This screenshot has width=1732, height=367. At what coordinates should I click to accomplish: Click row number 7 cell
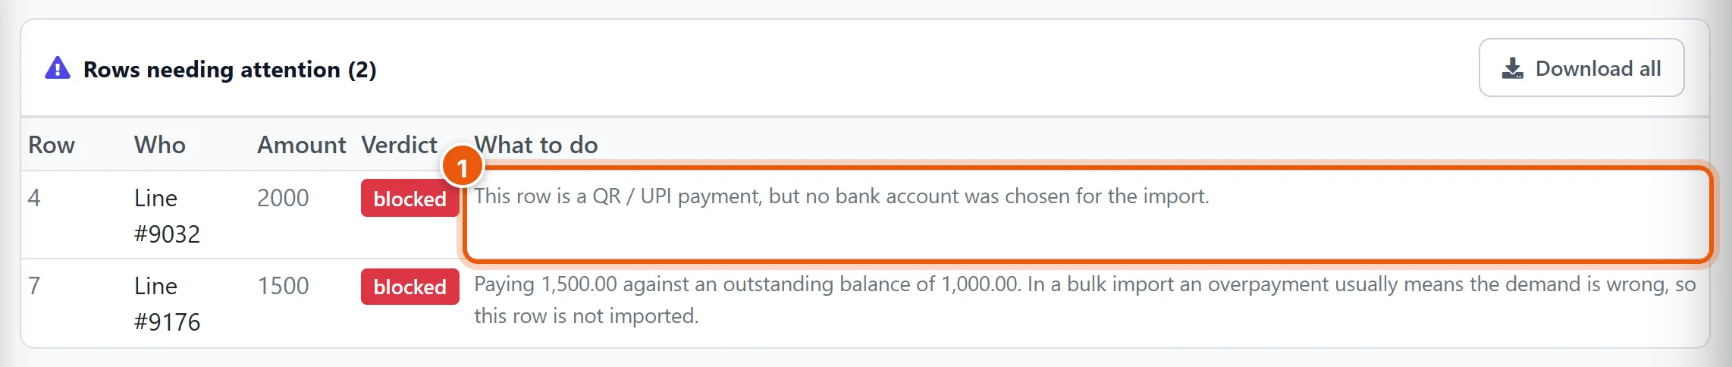point(34,286)
